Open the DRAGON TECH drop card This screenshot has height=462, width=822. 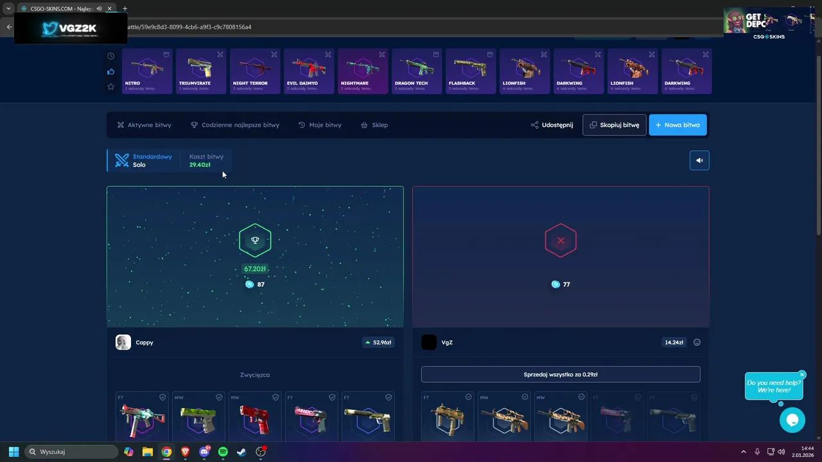(x=417, y=71)
